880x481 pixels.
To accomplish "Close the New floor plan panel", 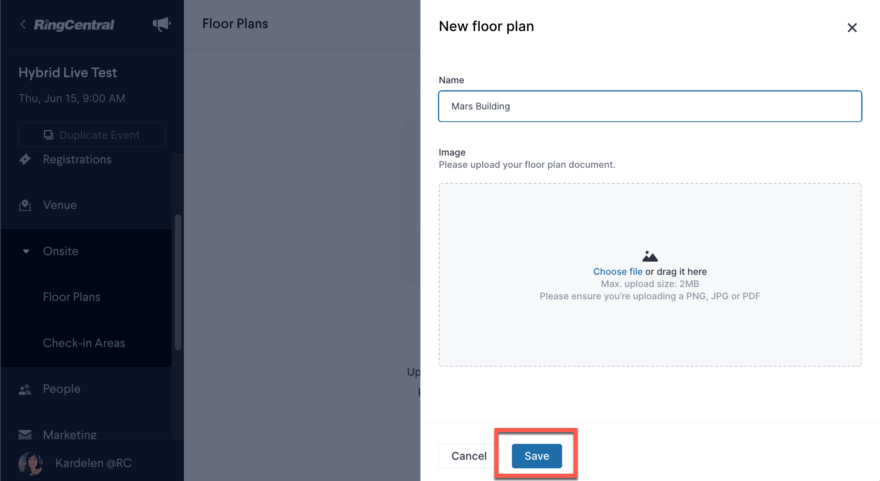I will click(852, 28).
